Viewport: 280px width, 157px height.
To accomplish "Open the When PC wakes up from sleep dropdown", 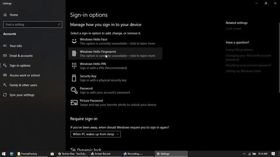I will (x=95, y=134).
